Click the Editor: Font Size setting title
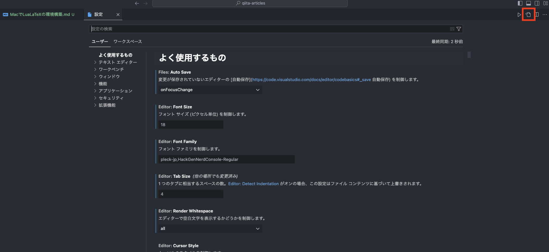 click(175, 107)
